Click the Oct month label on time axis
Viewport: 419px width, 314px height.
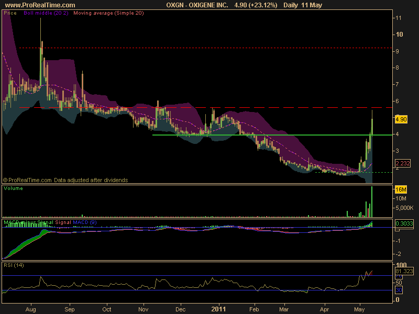pyautogui.click(x=107, y=309)
